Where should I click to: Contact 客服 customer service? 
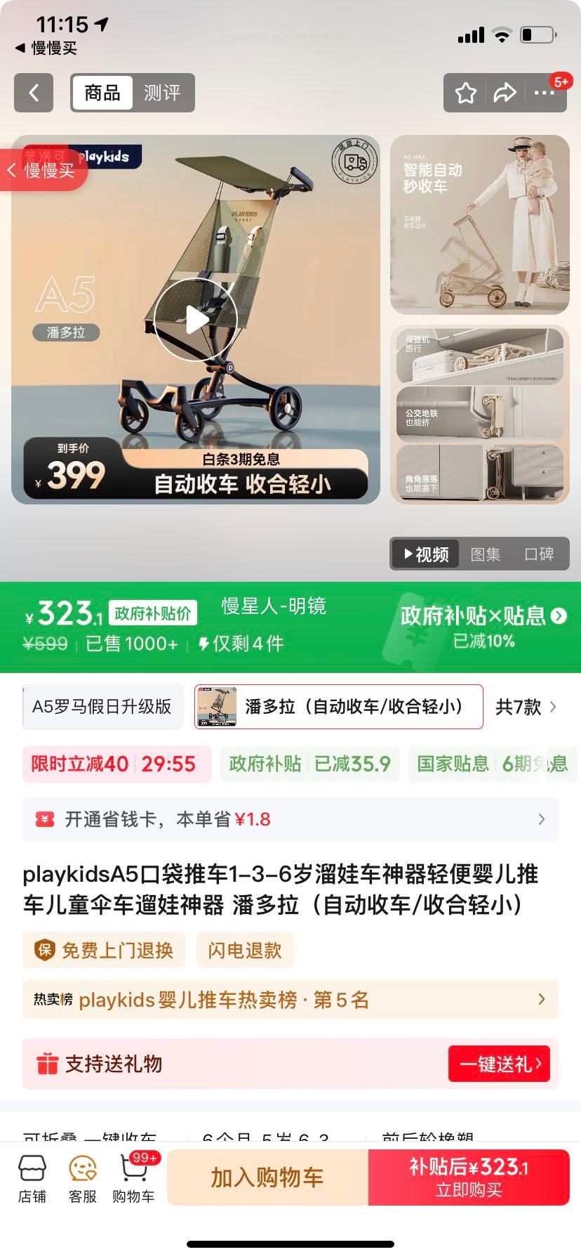[x=83, y=1179]
